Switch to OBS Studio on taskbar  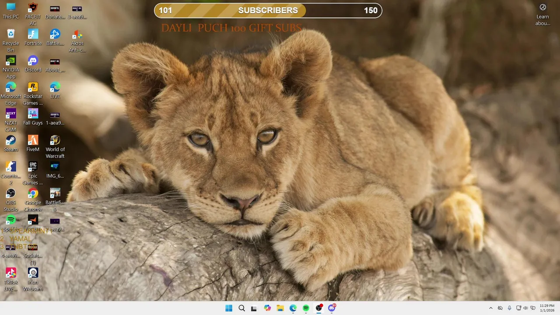(319, 308)
